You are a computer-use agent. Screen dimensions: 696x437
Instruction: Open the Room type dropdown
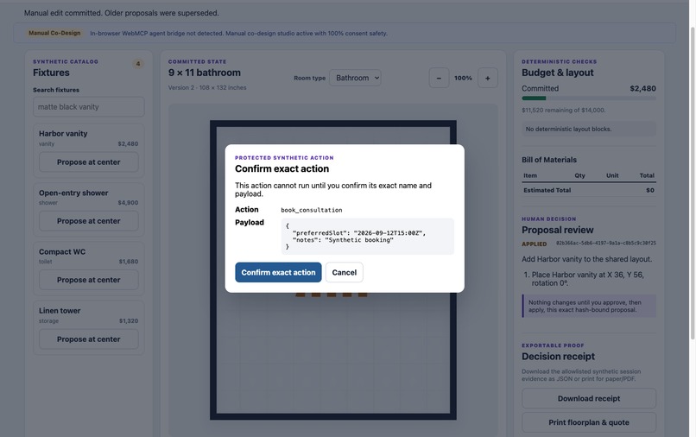(x=355, y=78)
